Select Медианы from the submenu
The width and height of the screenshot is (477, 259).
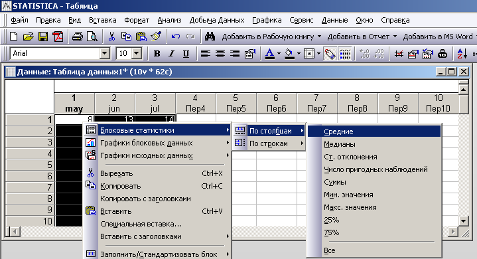374,144
